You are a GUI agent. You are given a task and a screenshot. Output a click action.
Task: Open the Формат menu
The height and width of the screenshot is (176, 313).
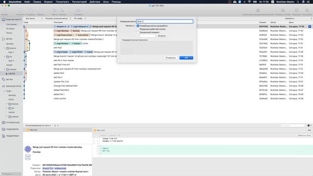[48, 2]
